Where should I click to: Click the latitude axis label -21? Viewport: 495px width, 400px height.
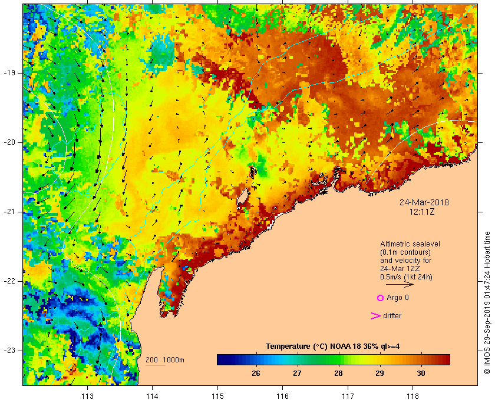click(9, 212)
